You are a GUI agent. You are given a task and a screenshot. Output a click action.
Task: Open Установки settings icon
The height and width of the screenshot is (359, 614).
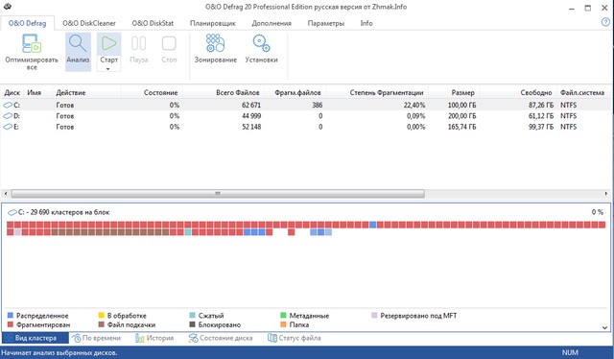tap(261, 43)
